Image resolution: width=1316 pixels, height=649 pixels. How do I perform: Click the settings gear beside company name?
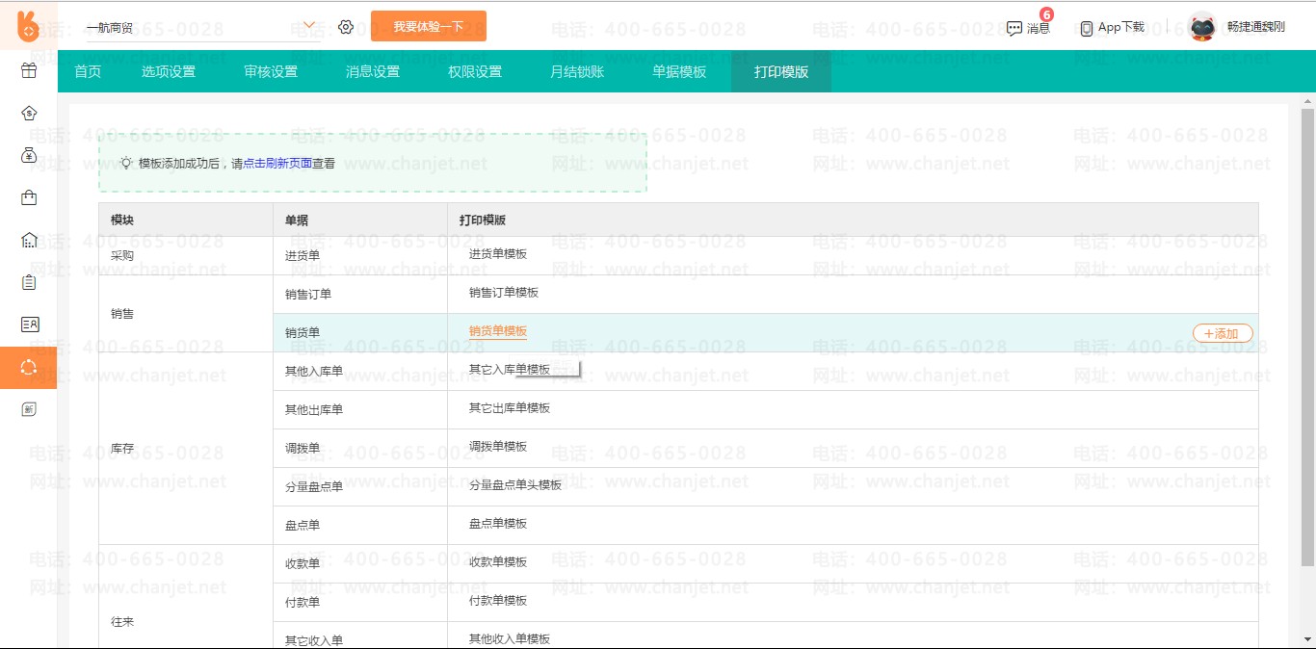coord(346,27)
